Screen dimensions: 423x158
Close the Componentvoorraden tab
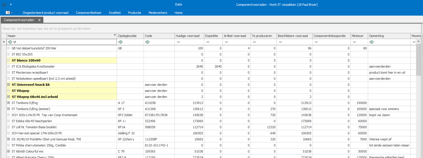(39, 20)
